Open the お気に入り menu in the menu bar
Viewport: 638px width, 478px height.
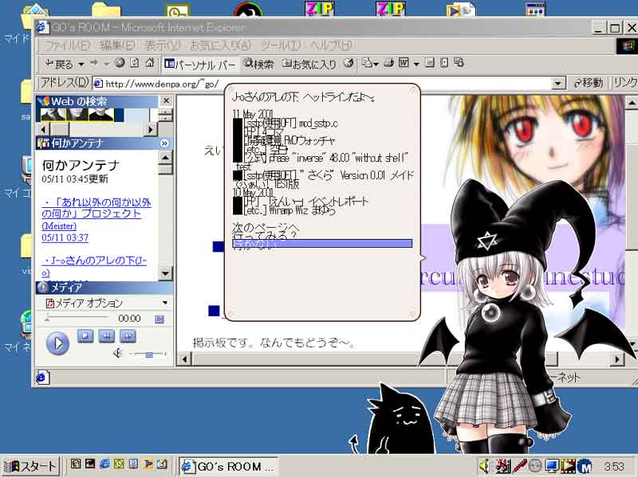pos(221,45)
